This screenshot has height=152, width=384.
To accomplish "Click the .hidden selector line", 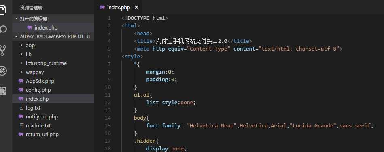I will click(x=146, y=141).
